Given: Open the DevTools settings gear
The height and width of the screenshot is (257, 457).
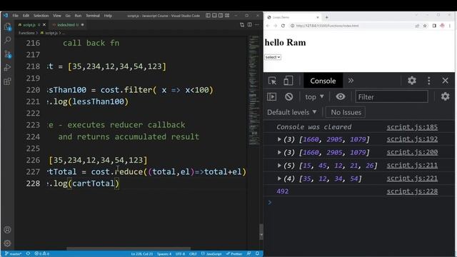Looking at the screenshot, I should 411,81.
